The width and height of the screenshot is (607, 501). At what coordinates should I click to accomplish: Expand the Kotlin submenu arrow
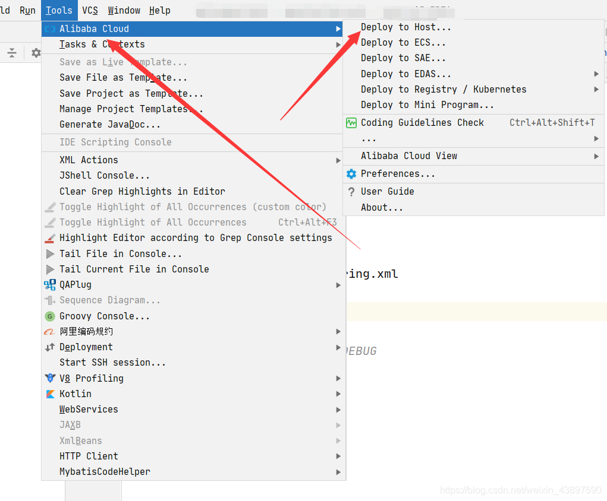(x=338, y=394)
